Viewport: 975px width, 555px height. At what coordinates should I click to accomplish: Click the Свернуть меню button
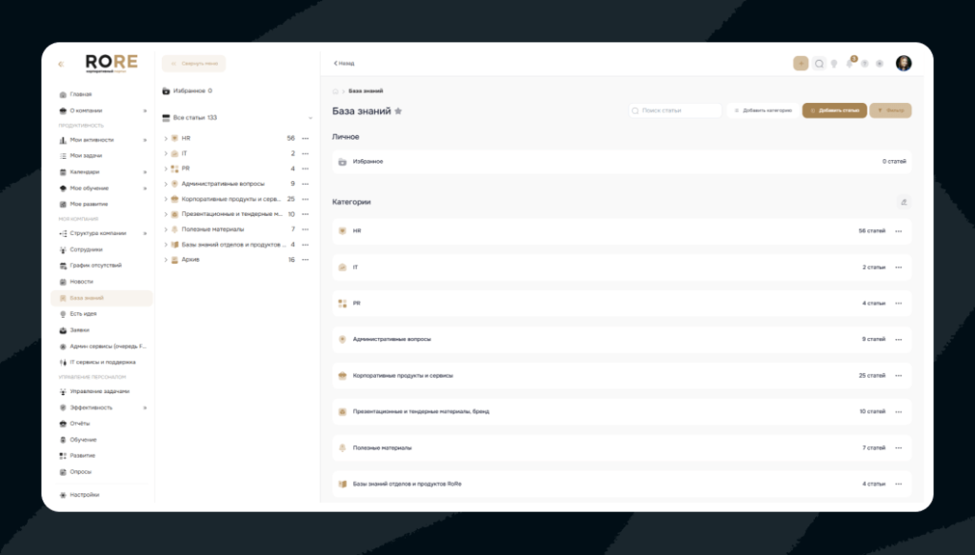[193, 64]
